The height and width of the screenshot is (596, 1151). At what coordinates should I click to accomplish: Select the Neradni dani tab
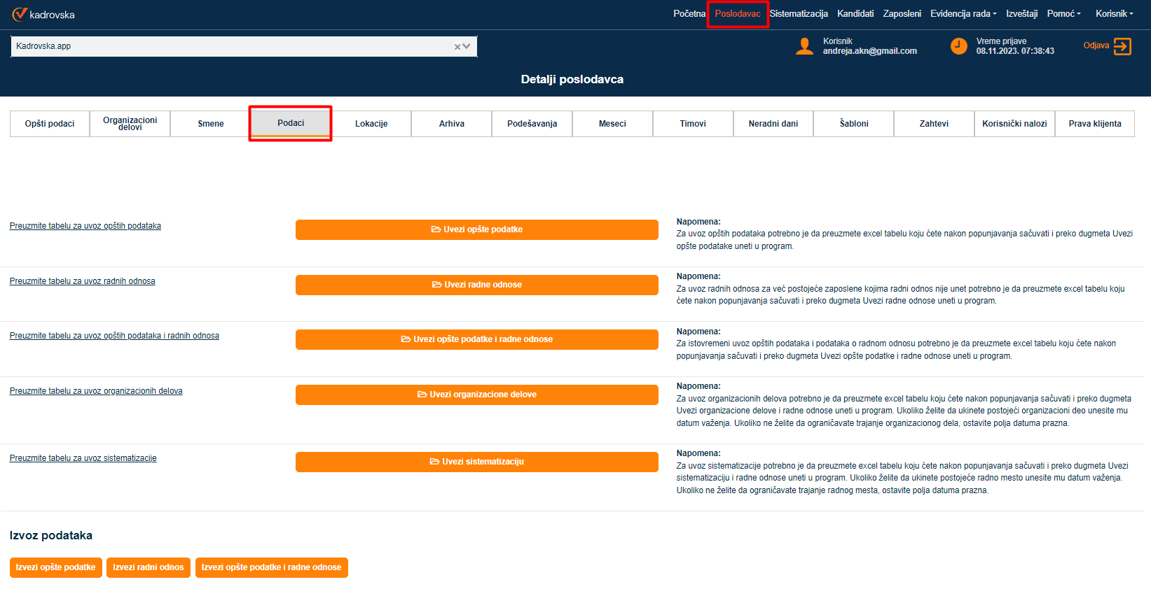(x=773, y=124)
